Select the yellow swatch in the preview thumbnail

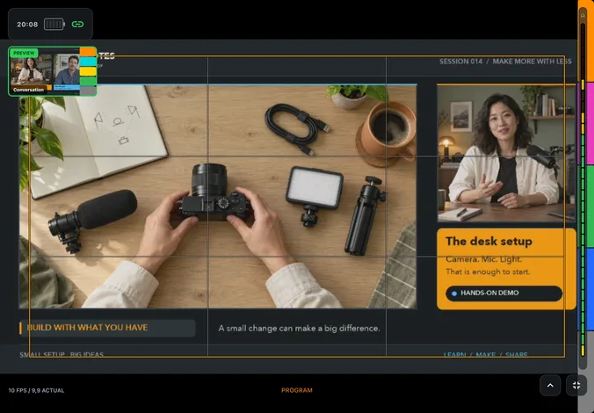point(88,71)
